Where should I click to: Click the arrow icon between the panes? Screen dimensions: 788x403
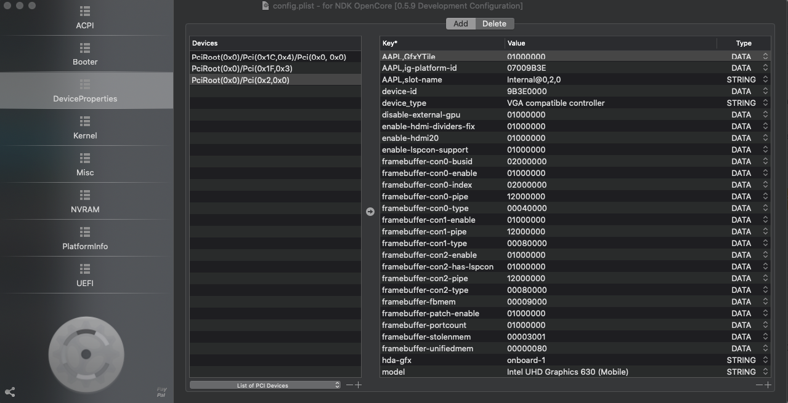[370, 212]
